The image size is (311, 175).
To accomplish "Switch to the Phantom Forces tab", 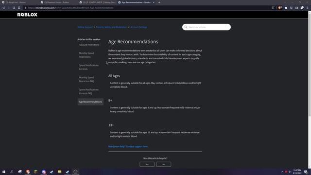I will (x=58, y=2).
